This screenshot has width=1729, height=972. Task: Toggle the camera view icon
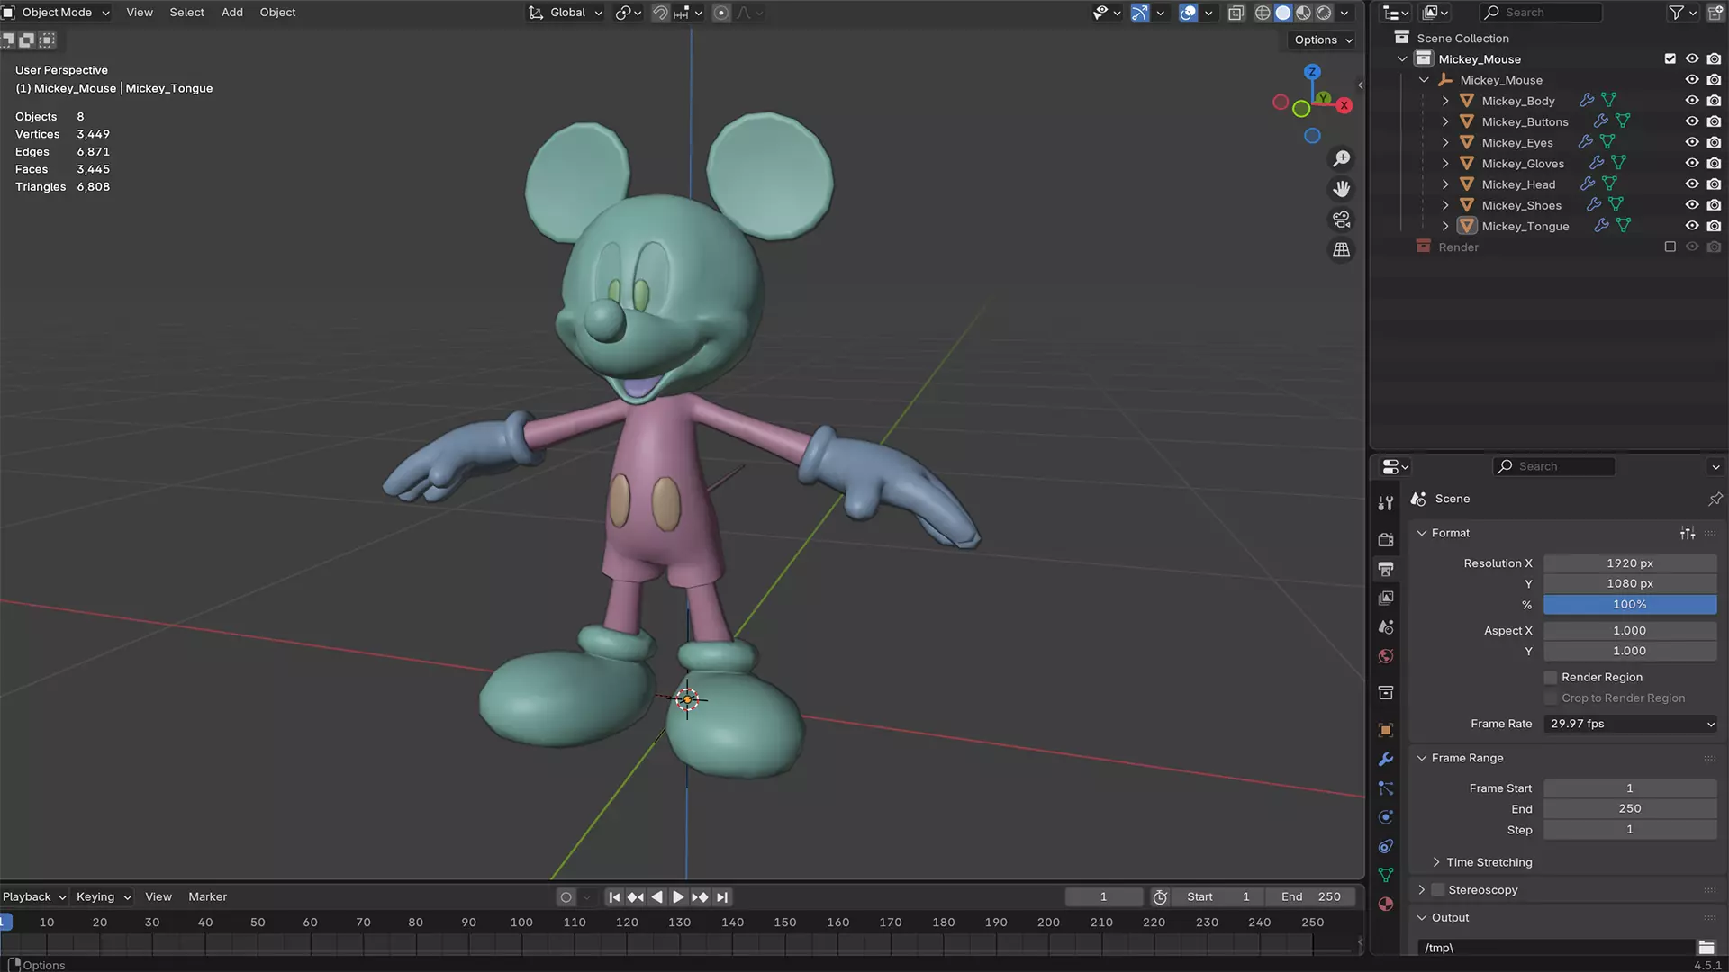pos(1342,220)
